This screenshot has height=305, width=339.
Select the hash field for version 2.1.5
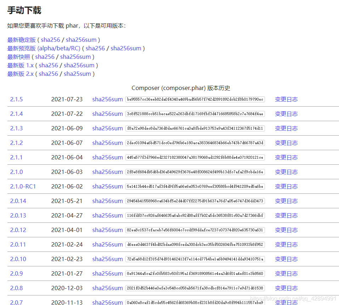(195, 100)
